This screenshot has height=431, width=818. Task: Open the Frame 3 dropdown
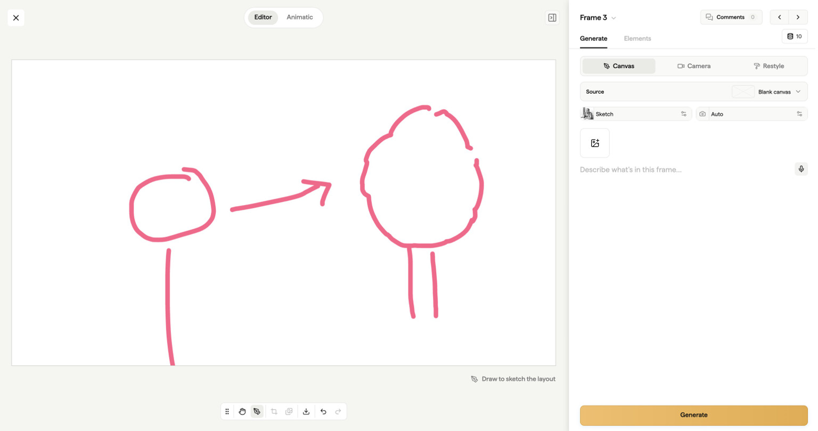point(598,18)
